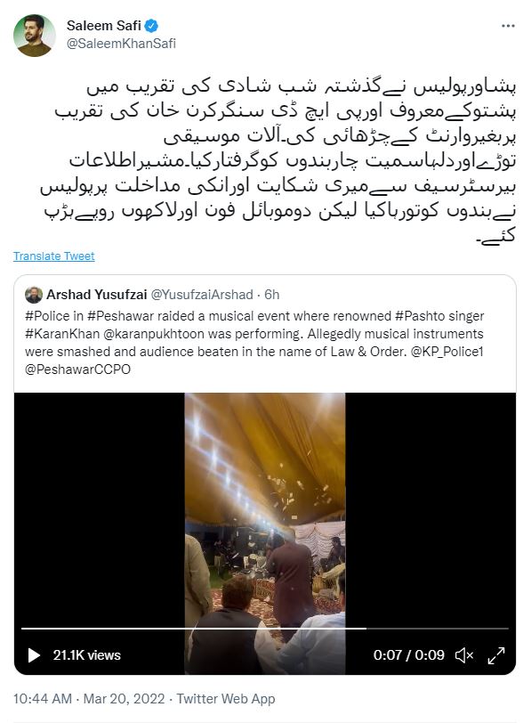531x723 pixels.
Task: Open the @SaleemKhanSafi handle link
Action: point(121,44)
